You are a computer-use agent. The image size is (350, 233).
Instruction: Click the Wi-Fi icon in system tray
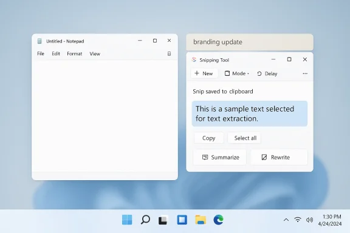pos(298,220)
